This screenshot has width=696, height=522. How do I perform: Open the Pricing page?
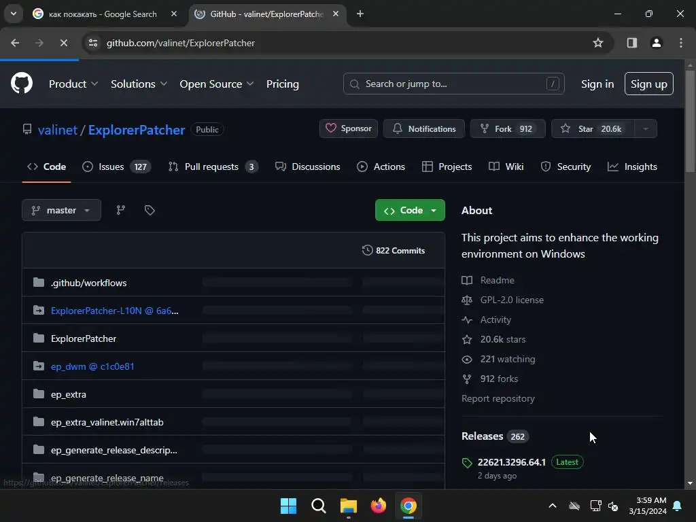(282, 84)
